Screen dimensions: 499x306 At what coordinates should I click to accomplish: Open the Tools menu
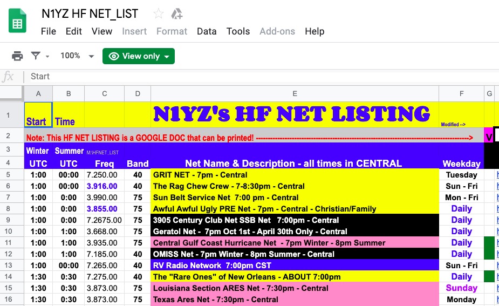(238, 31)
